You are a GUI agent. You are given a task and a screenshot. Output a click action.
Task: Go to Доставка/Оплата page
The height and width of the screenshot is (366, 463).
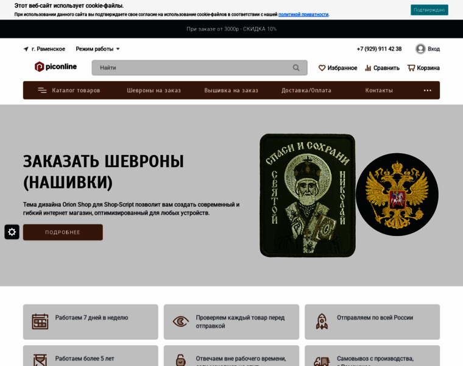point(306,90)
